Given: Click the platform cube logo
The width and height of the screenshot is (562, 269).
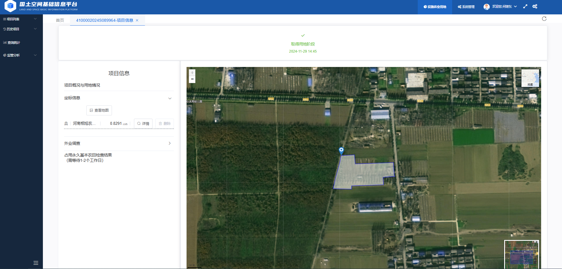Looking at the screenshot, I should (10, 6).
